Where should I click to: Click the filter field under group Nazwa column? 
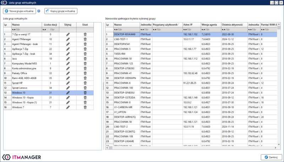pos(26,29)
